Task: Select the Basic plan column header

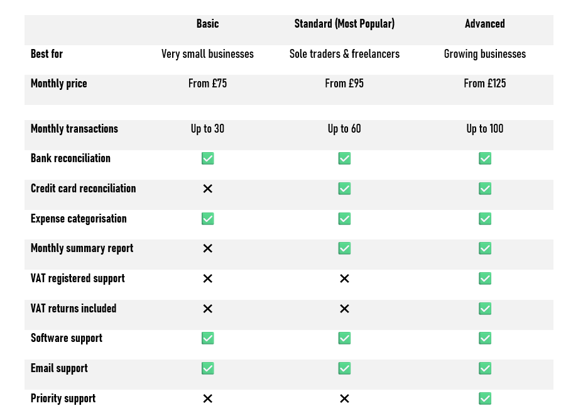Action: 207,24
